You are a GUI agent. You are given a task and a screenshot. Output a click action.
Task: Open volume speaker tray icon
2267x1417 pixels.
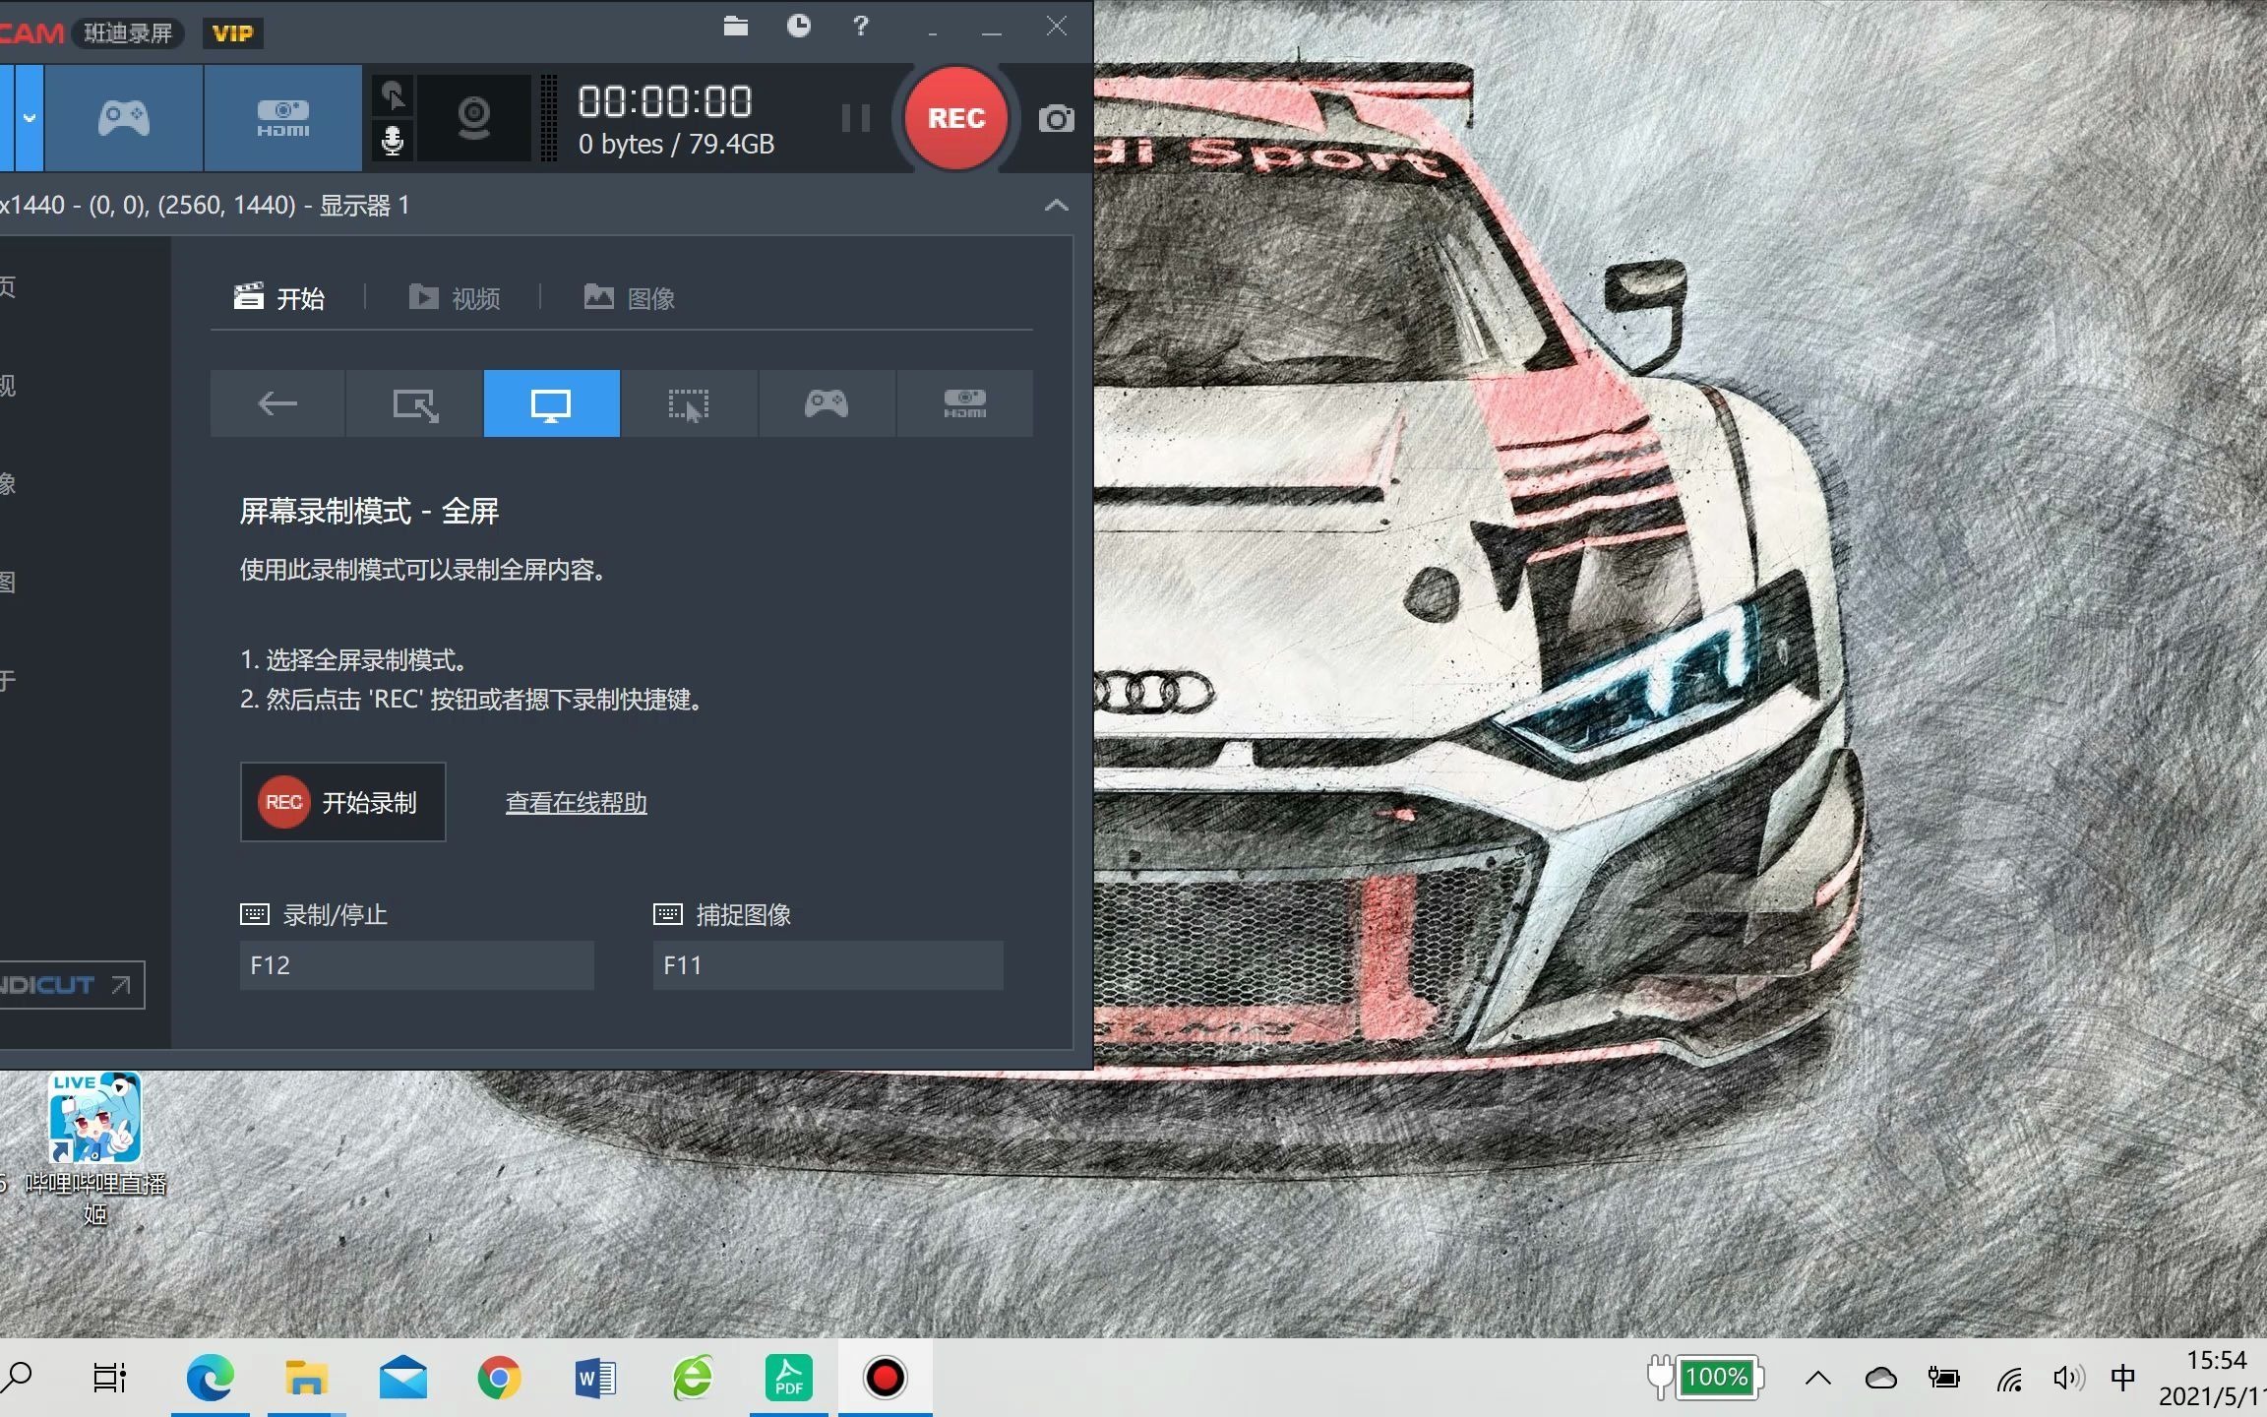[x=2068, y=1378]
